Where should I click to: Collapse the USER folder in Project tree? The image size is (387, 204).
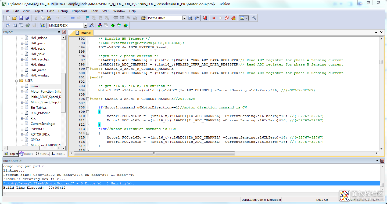(x=17, y=81)
